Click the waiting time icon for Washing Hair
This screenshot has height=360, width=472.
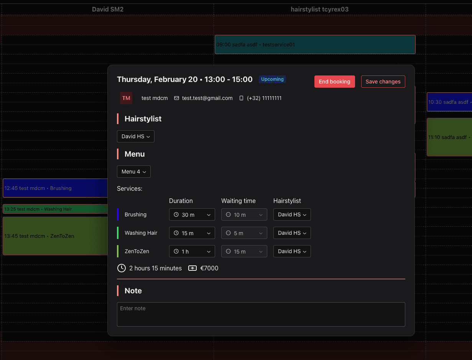[x=228, y=233]
